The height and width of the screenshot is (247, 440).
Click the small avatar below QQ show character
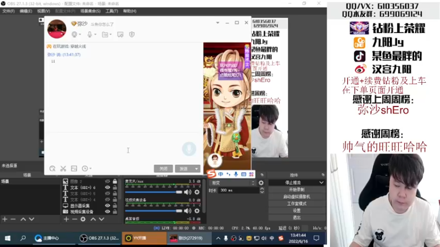click(215, 160)
